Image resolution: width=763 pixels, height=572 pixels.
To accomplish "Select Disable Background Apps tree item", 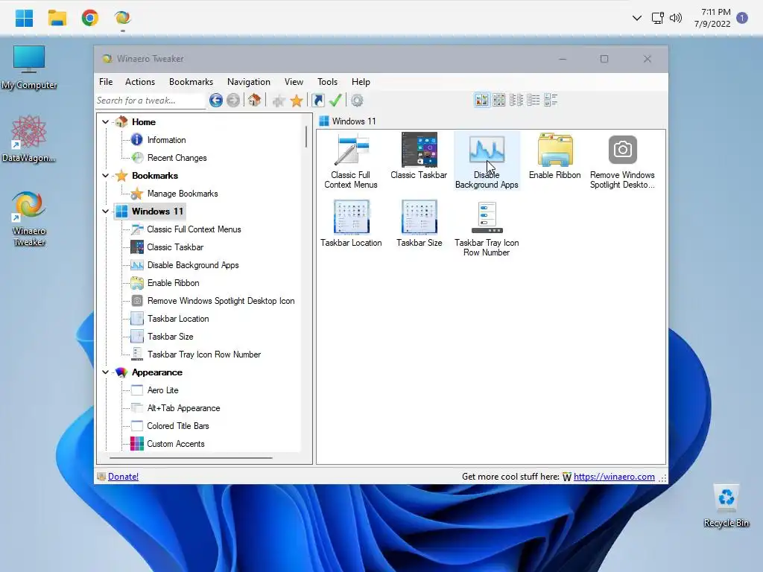I will (193, 265).
